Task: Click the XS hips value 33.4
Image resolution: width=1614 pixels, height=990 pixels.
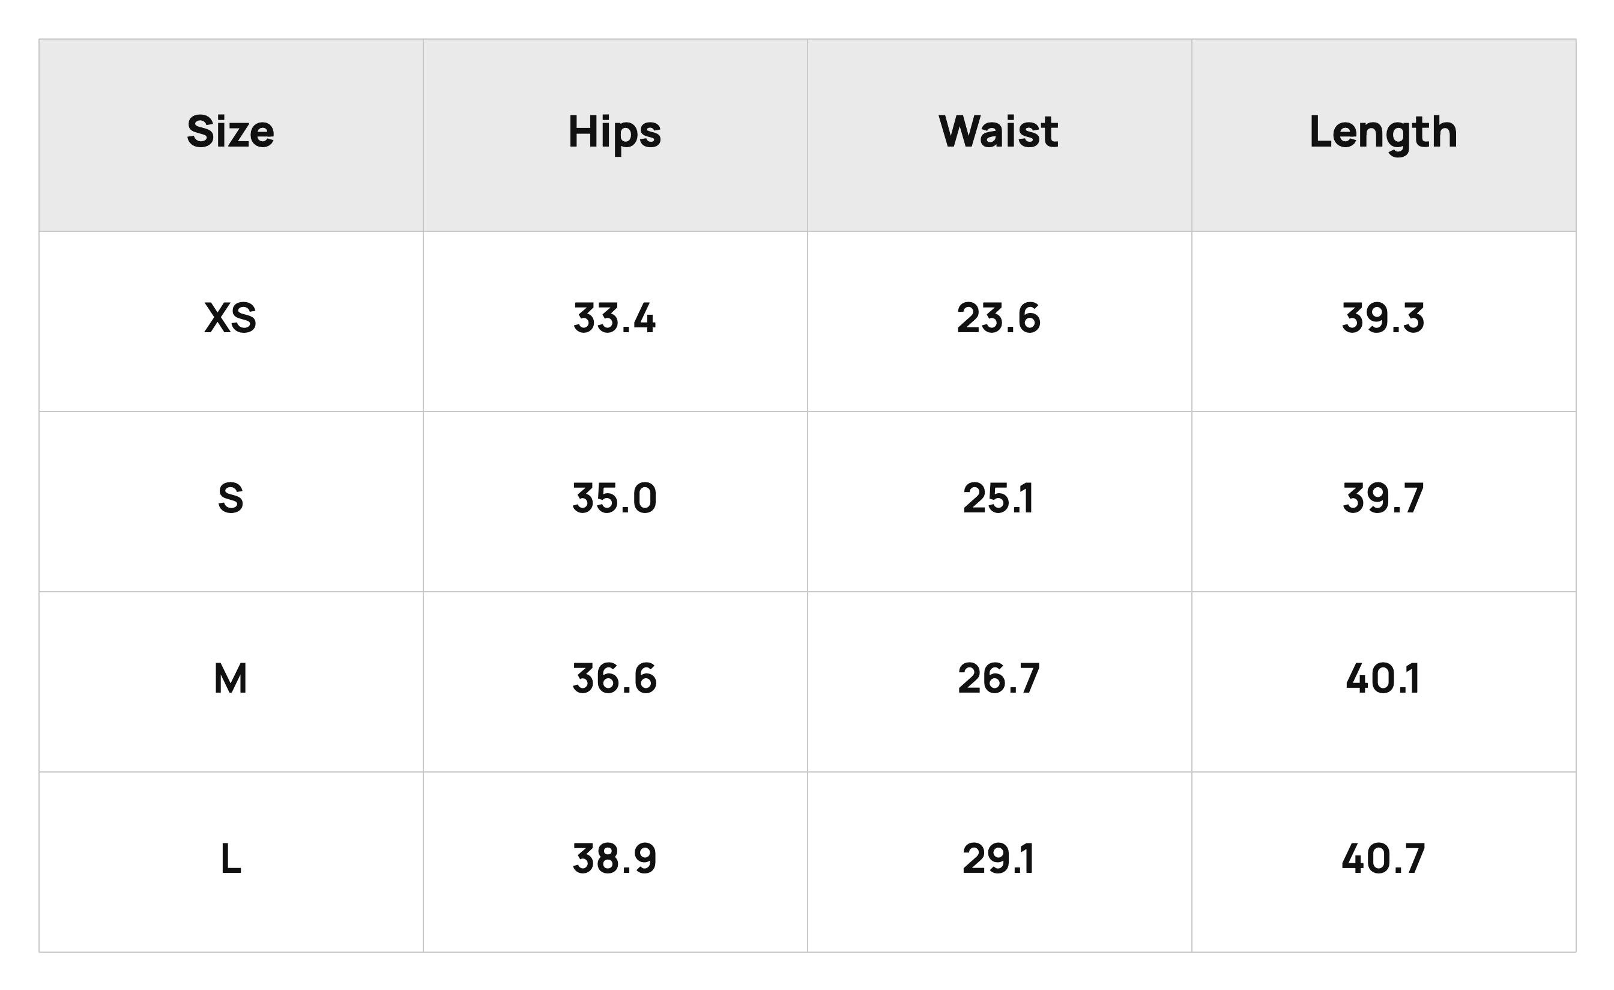Action: (x=614, y=318)
